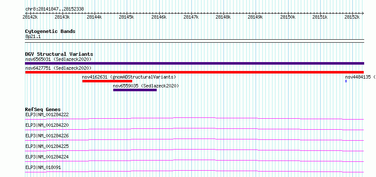Image resolution: width=376 pixels, height=177 pixels.
Task: Open the nsv6559035 (Sedlazeck2020) label
Action: tap(146, 86)
